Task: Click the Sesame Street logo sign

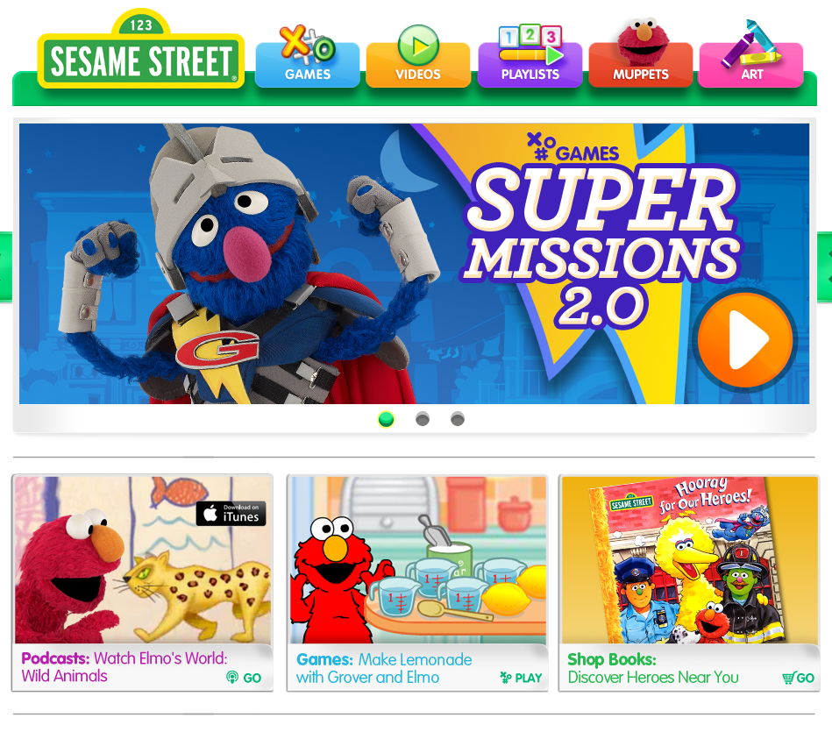Action: 140,50
